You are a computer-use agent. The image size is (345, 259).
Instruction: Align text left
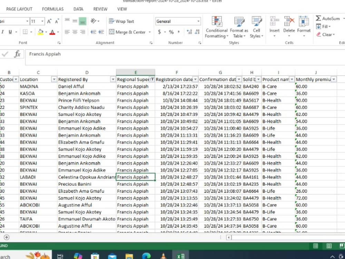[67, 32]
